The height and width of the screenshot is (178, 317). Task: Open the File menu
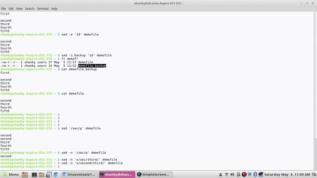tap(3, 9)
